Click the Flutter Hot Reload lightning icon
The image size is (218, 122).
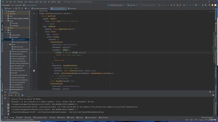(x=171, y=5)
